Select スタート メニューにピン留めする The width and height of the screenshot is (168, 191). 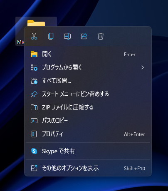[x=88, y=94]
